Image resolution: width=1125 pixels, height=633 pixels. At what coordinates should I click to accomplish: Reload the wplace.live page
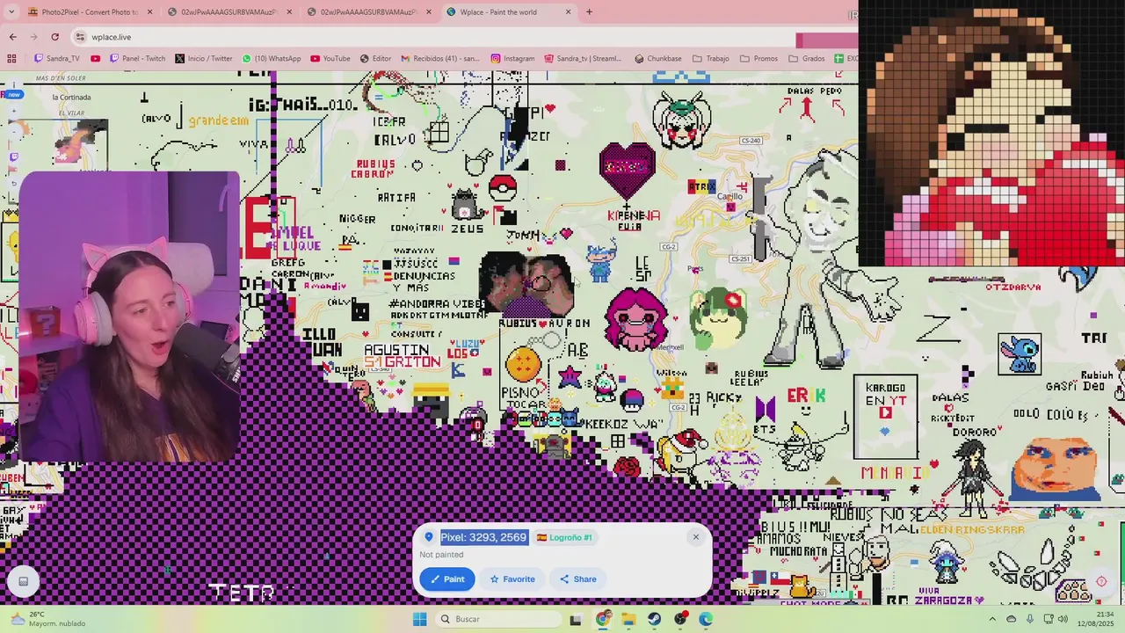[x=54, y=37]
